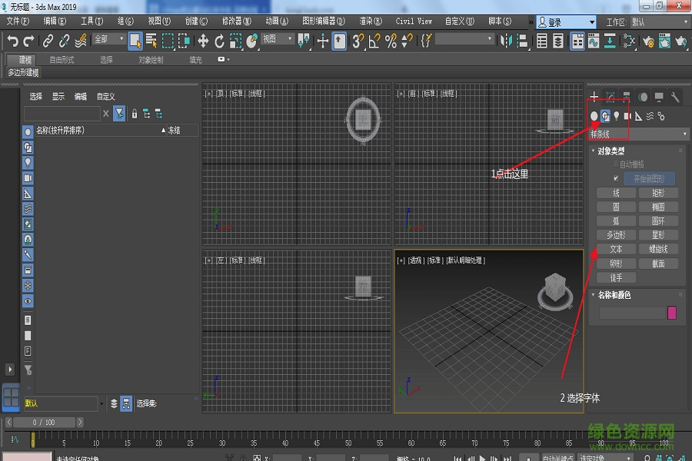This screenshot has height=461, width=692.
Task: Click the 文本 shape button
Action: tap(615, 247)
